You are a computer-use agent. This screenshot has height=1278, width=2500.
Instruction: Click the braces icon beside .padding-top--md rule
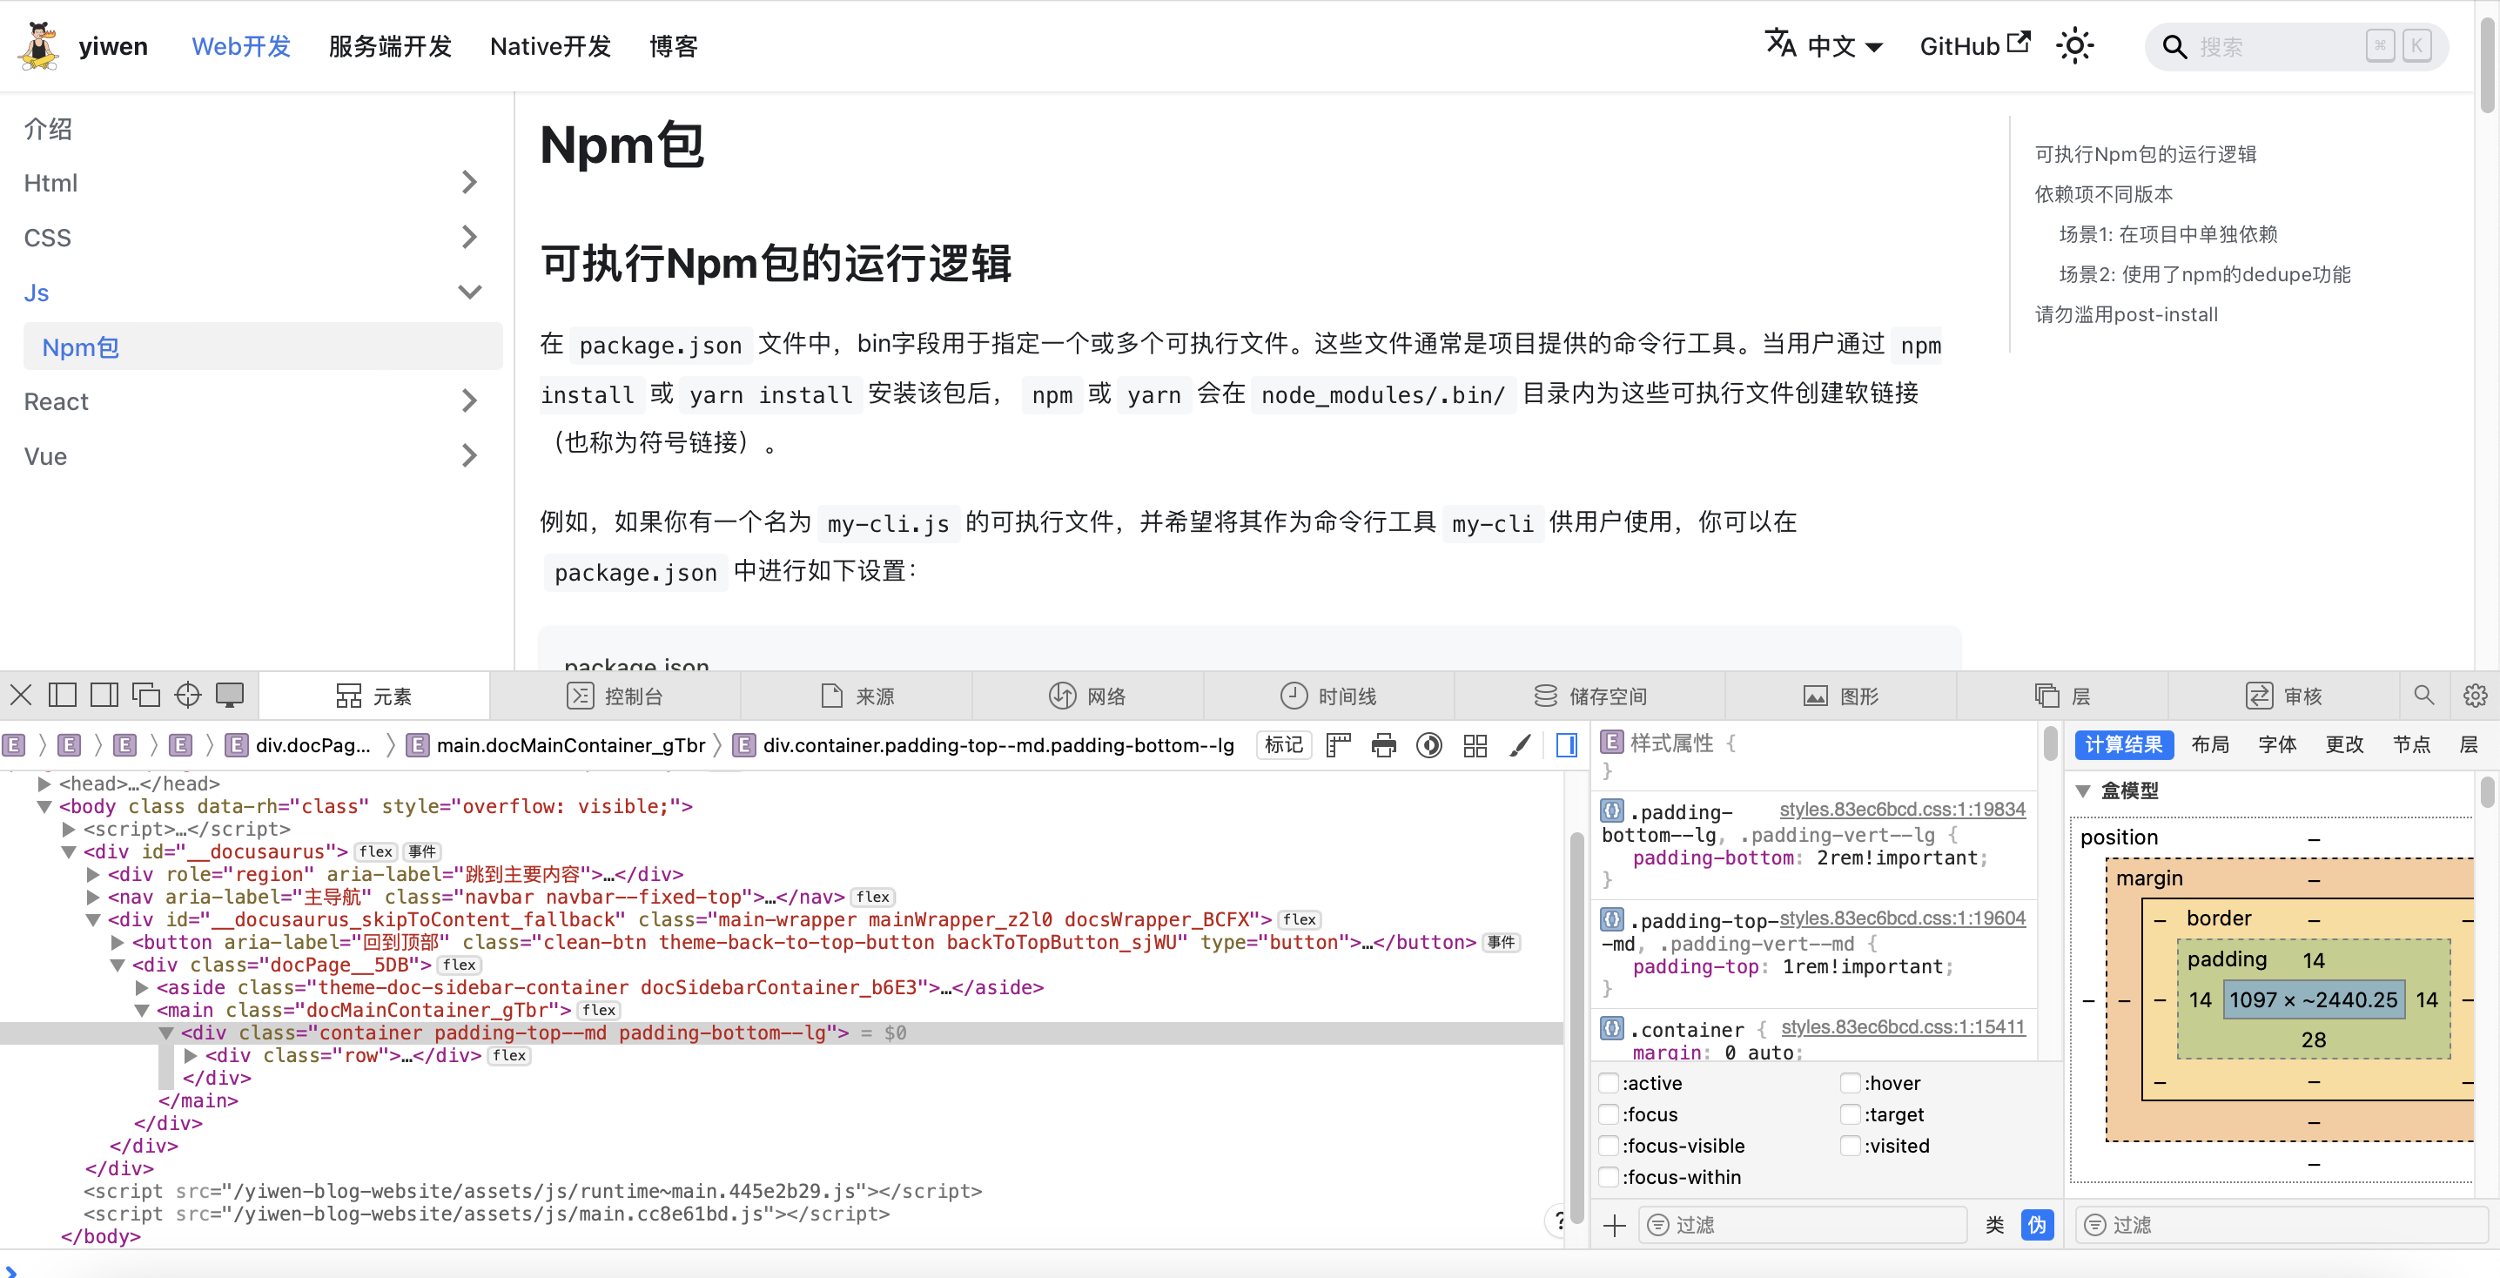point(1611,918)
